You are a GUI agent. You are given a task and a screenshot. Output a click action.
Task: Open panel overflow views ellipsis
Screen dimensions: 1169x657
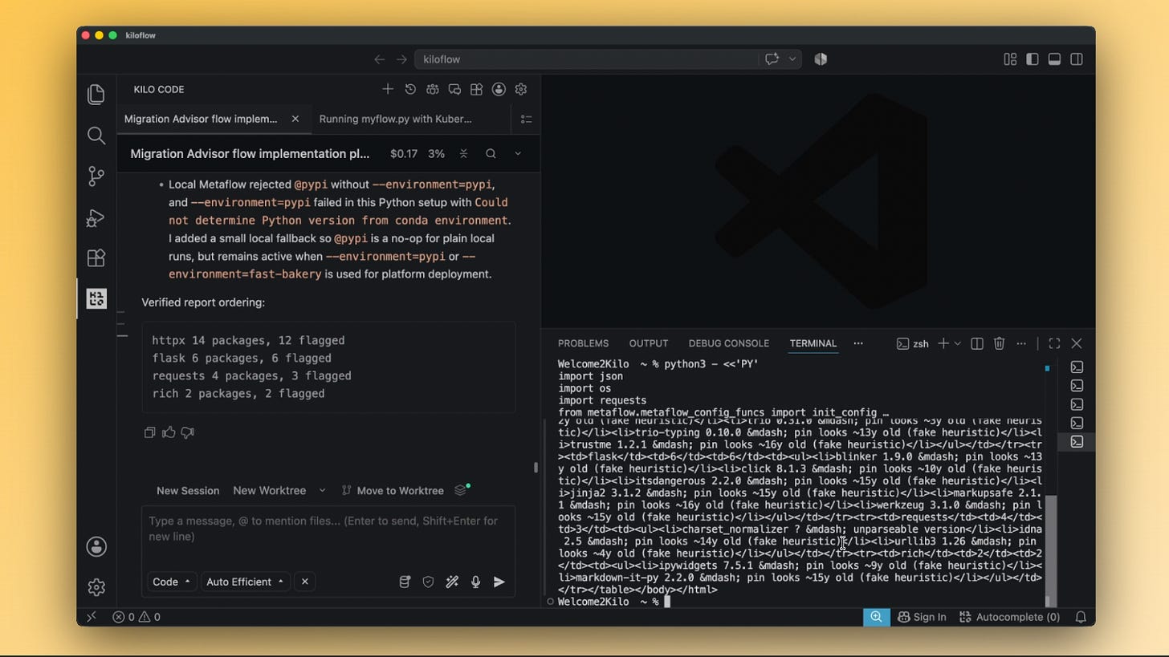click(x=858, y=343)
